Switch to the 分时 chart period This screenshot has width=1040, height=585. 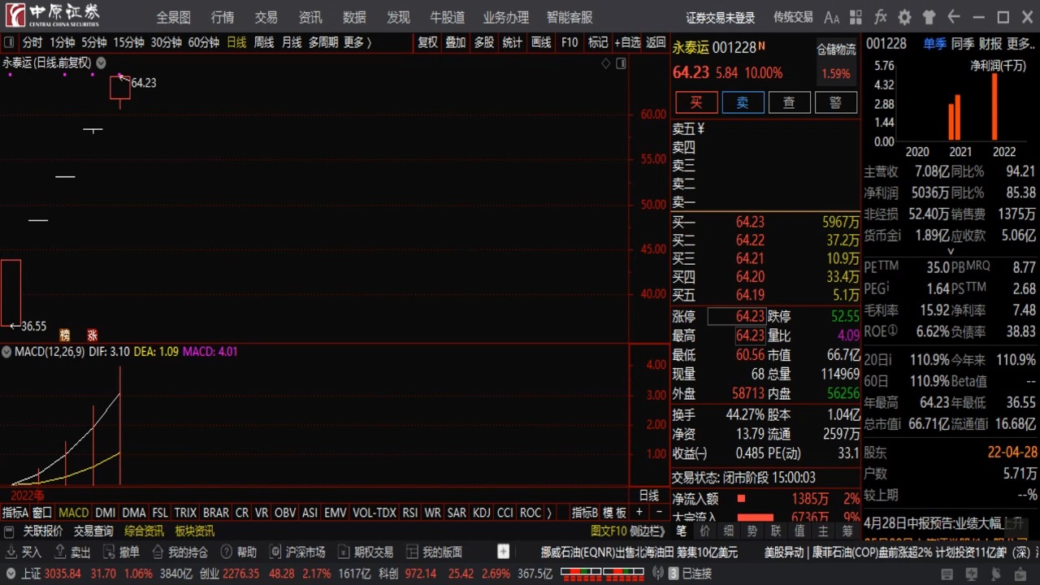32,42
